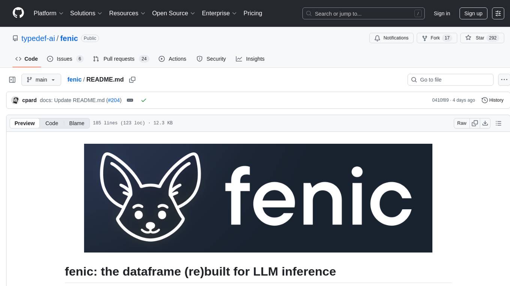Open pull request #204 link
This screenshot has height=286, width=510.
click(114, 100)
